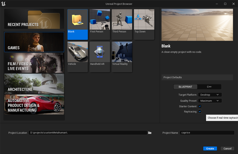Screen dimensions: 238x154
Task: Pick the Third Person template
Action: tap(122, 24)
